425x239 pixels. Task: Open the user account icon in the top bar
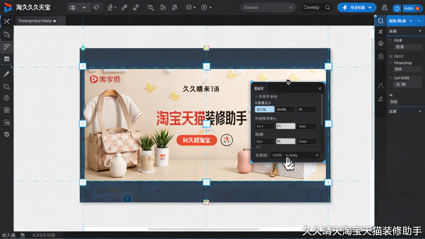click(384, 7)
